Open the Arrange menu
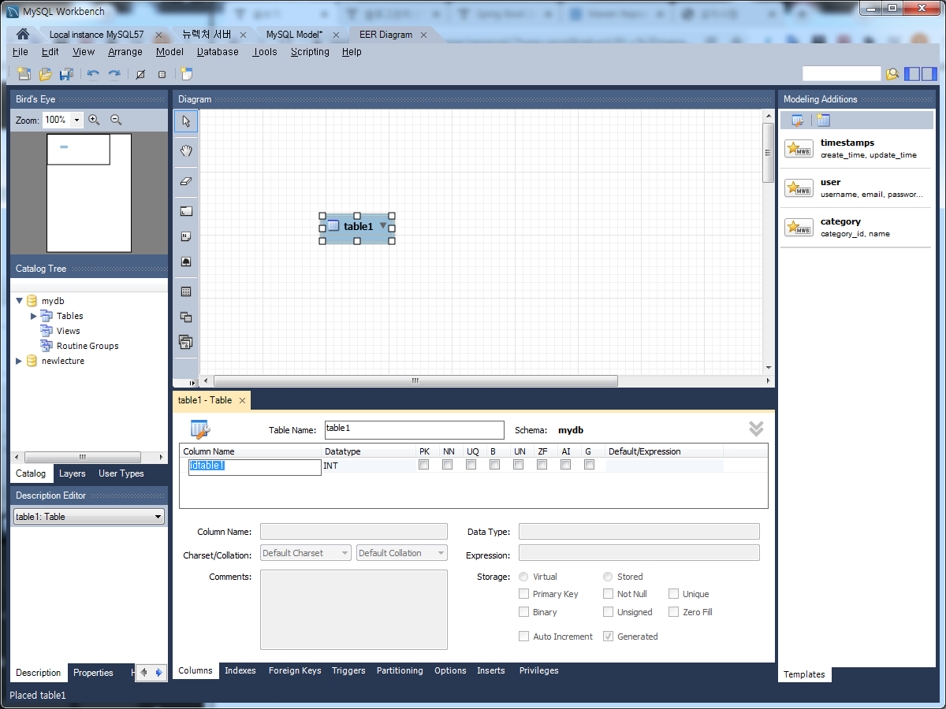Screen dimensions: 946x709 point(125,52)
